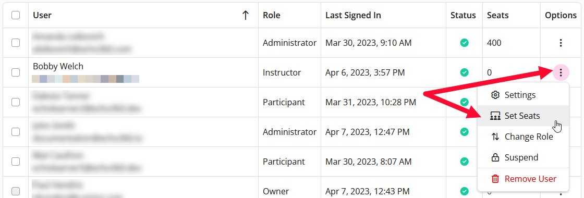Choose Set Seats from the menu
Image resolution: width=584 pixels, height=198 pixels.
(523, 116)
